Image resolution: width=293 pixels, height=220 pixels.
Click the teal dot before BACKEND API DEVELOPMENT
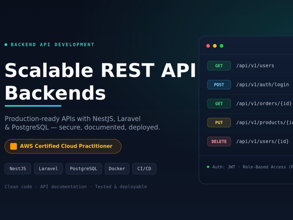tap(6, 45)
